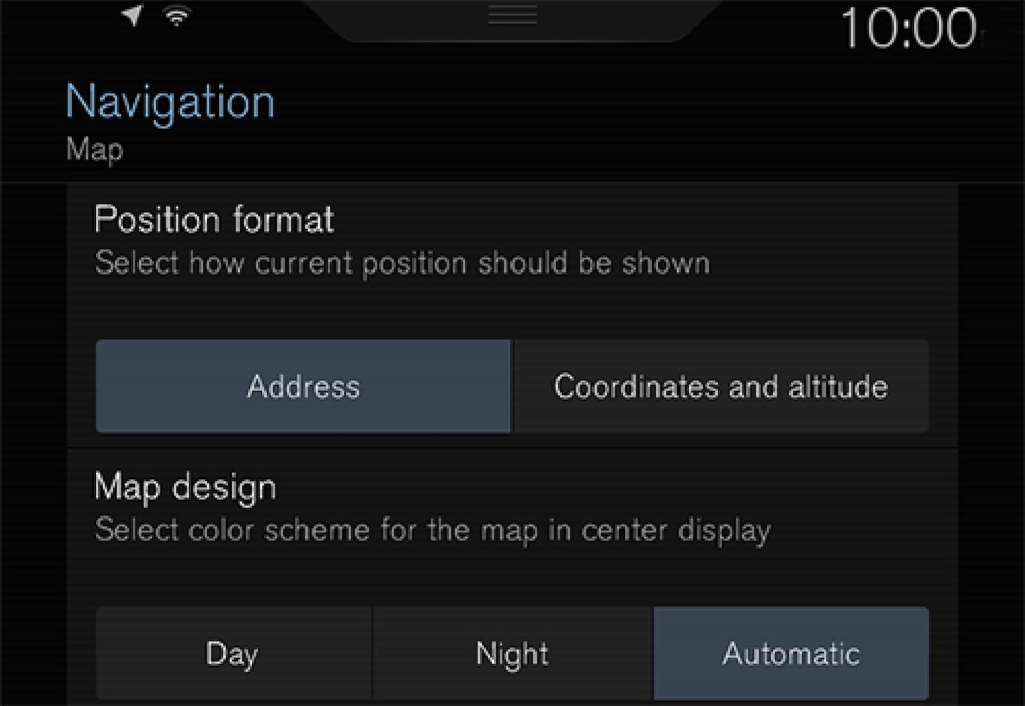Click the Map design heading

pyautogui.click(x=185, y=488)
